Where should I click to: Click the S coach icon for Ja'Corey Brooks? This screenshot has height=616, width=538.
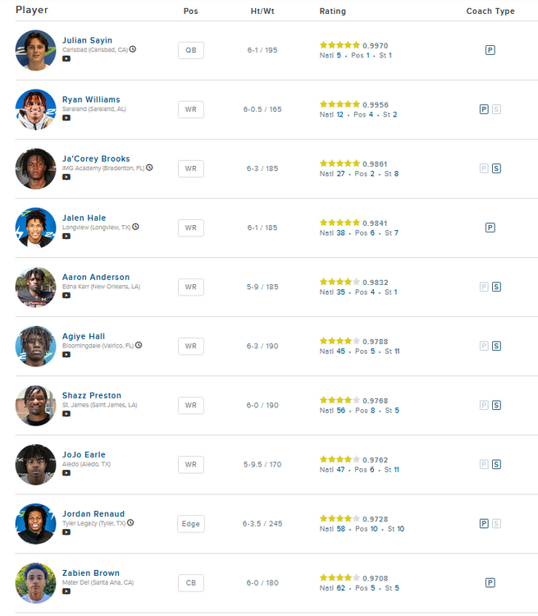pos(496,168)
